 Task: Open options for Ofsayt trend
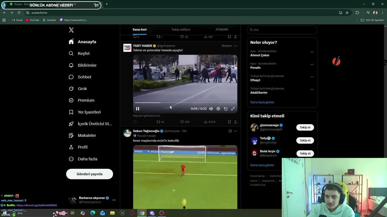tap(312, 77)
